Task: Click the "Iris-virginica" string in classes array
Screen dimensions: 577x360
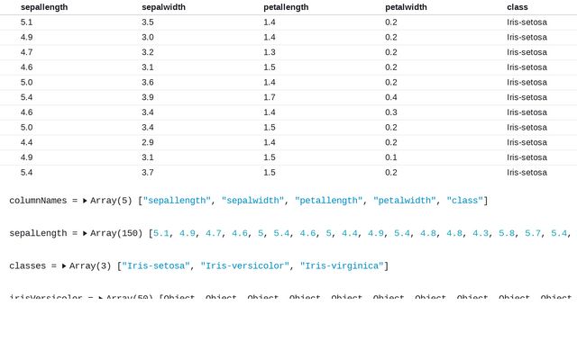Action: click(342, 266)
